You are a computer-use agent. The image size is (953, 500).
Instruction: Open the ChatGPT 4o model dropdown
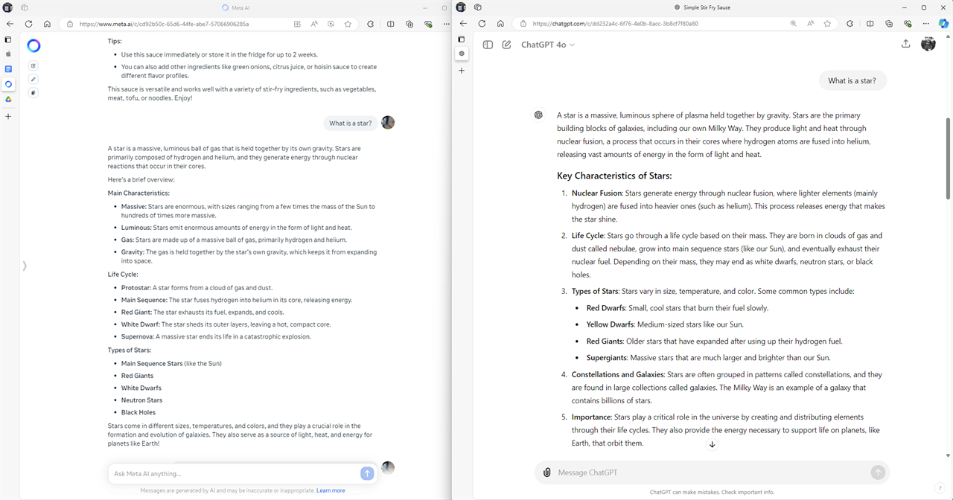point(548,45)
